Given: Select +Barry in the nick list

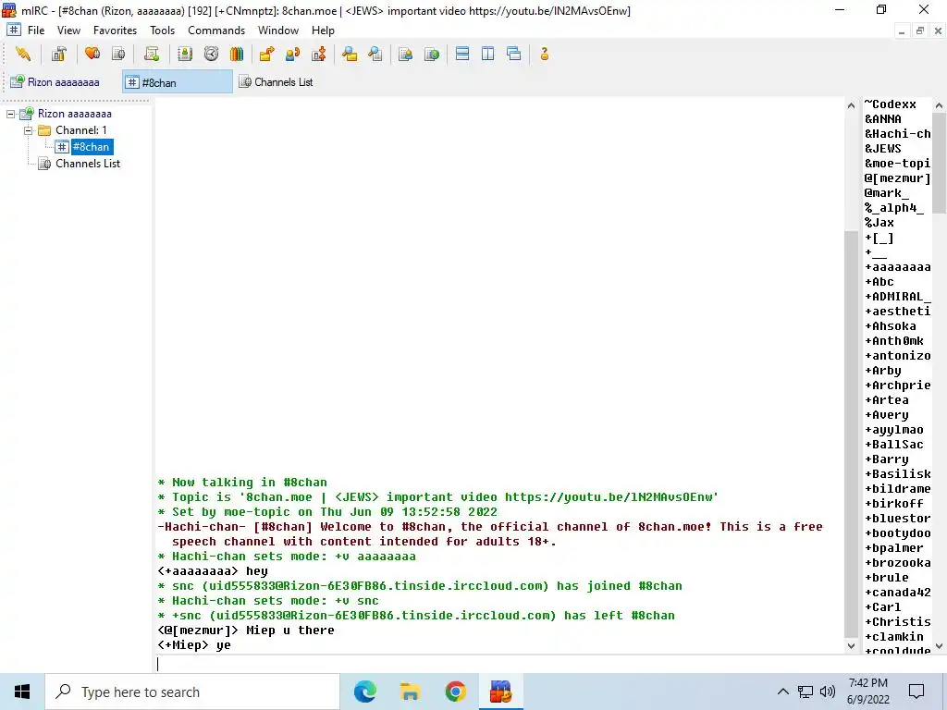Looking at the screenshot, I should [887, 459].
